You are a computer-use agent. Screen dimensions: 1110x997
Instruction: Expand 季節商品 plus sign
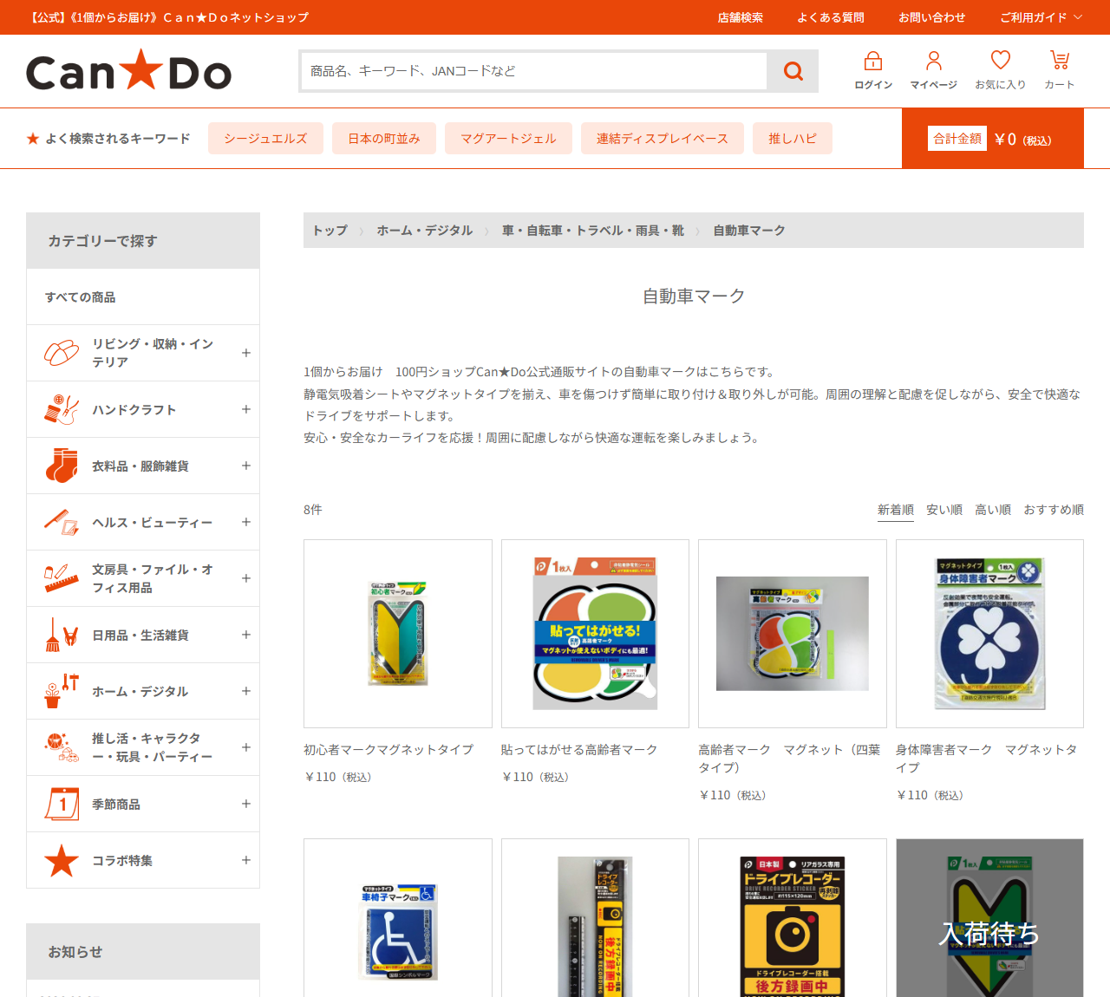coord(246,804)
